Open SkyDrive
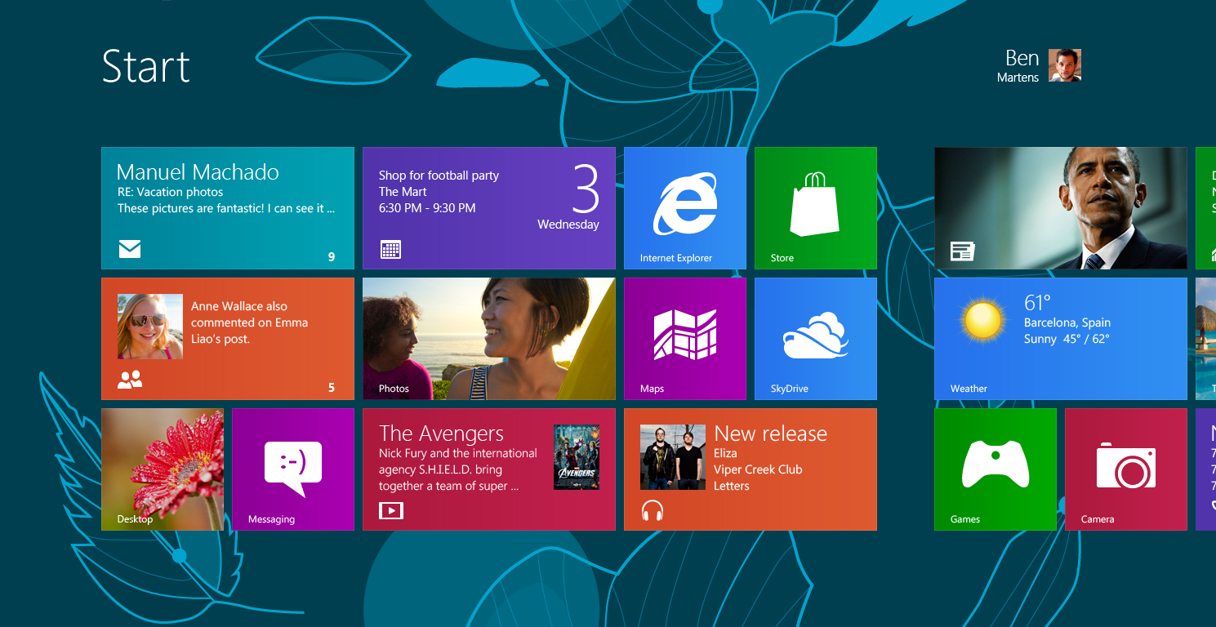This screenshot has width=1216, height=627. click(815, 338)
